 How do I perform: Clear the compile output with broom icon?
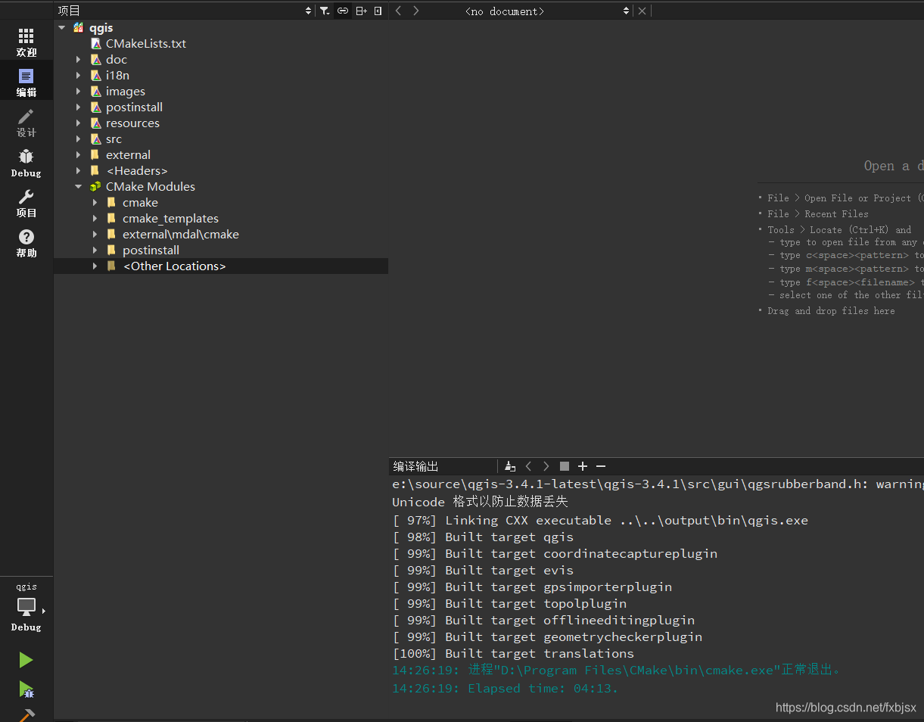[510, 466]
